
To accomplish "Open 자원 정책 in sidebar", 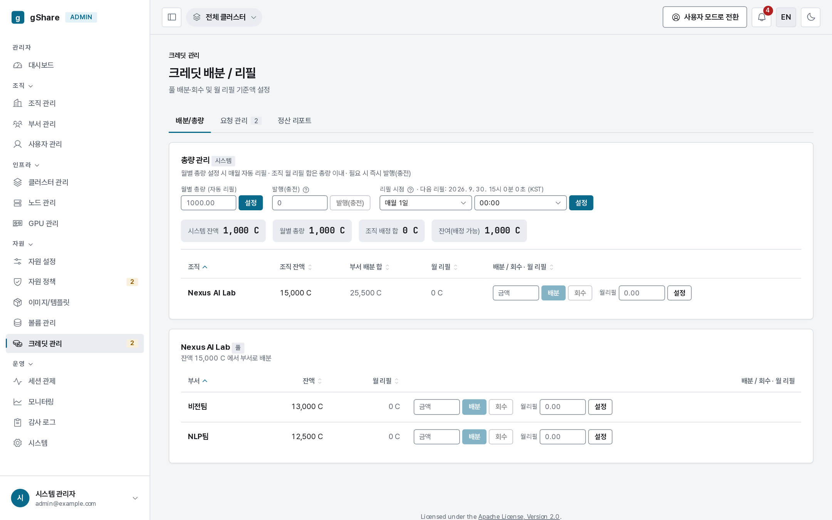I will (x=75, y=282).
